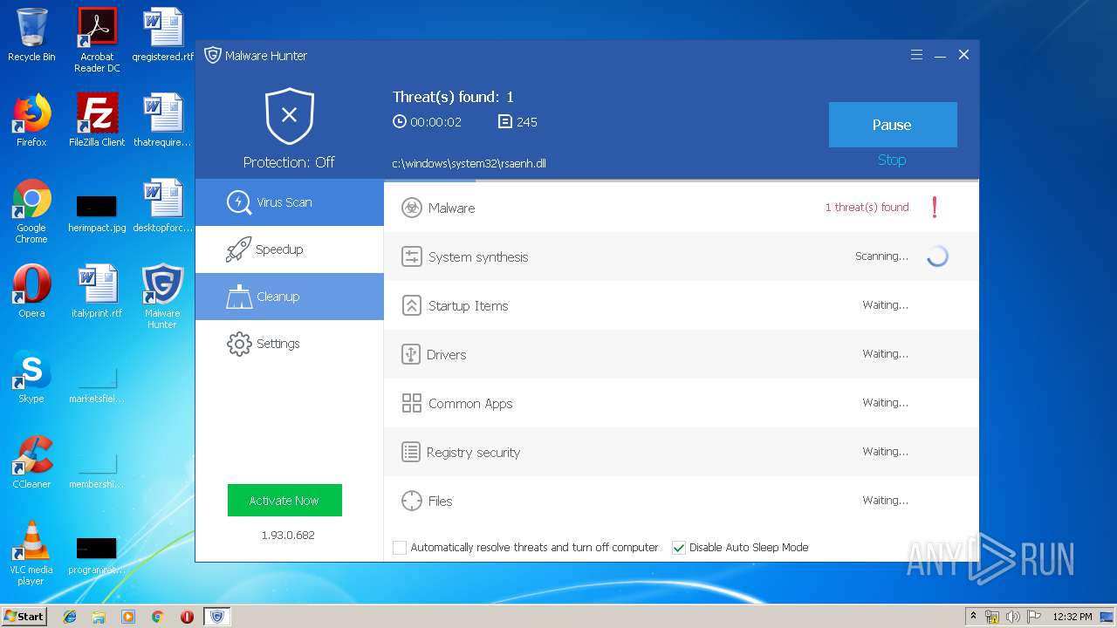This screenshot has width=1117, height=628.
Task: Open the Settings tab
Action: pos(290,344)
